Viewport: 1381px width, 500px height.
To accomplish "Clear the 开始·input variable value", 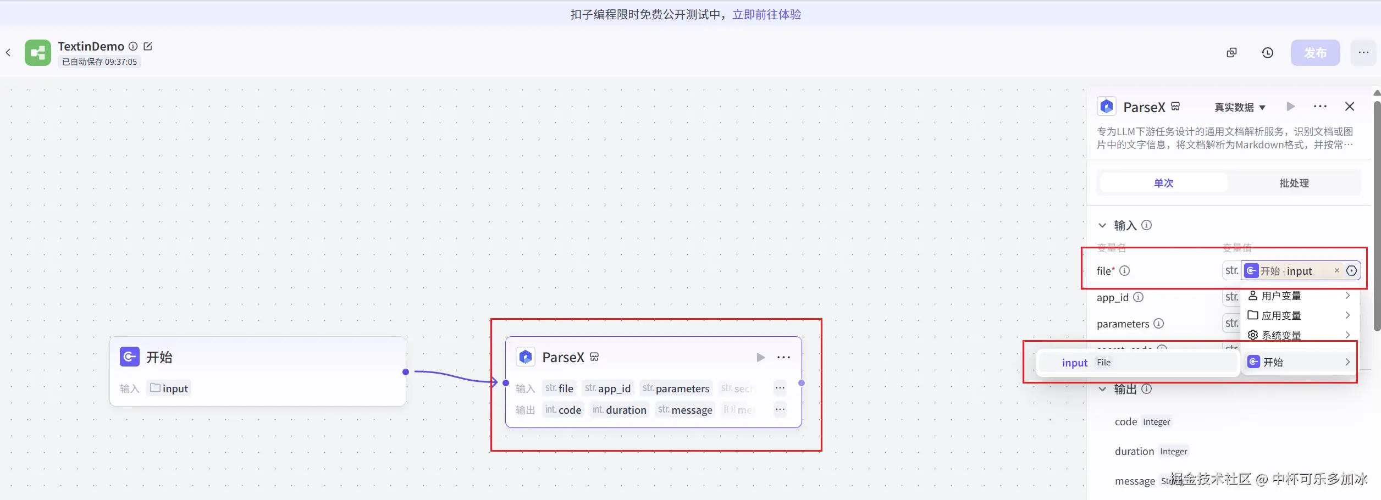I will [1337, 270].
